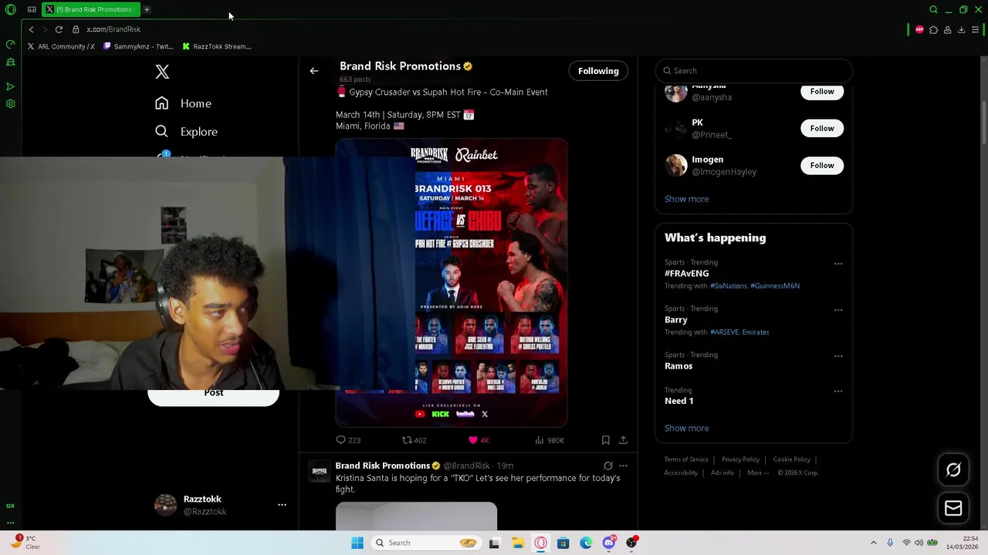The image size is (988, 555).
Task: Open Explore in X navigation
Action: coord(186,132)
